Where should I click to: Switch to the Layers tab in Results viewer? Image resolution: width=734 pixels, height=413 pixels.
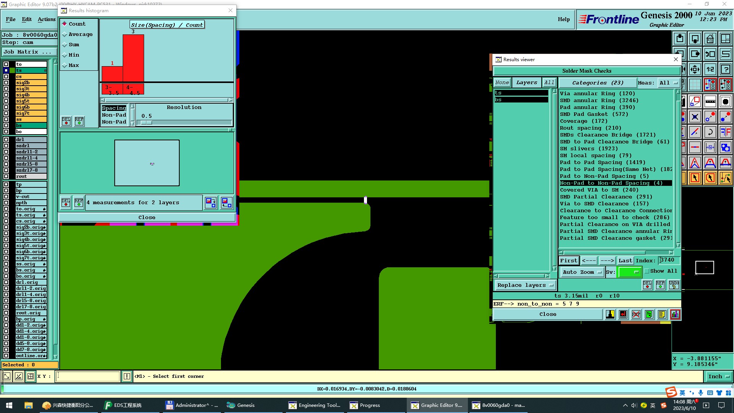(x=526, y=83)
